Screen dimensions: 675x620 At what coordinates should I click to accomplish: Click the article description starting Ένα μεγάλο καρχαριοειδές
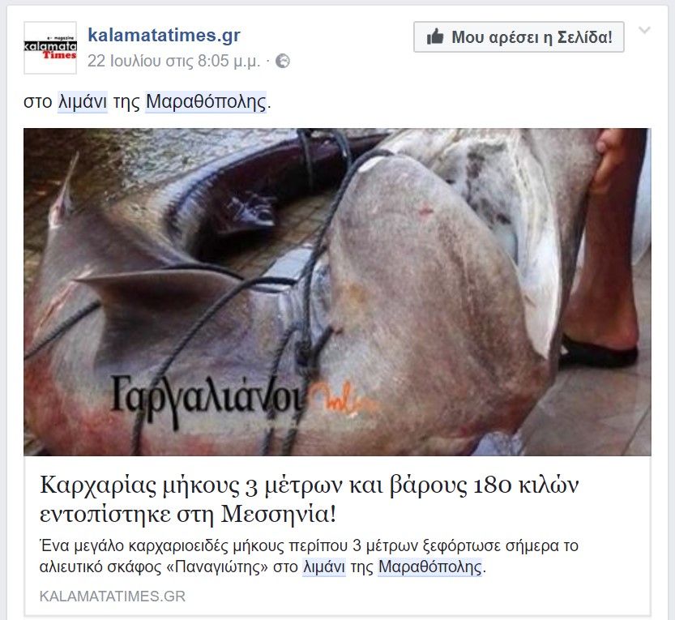[x=309, y=556]
